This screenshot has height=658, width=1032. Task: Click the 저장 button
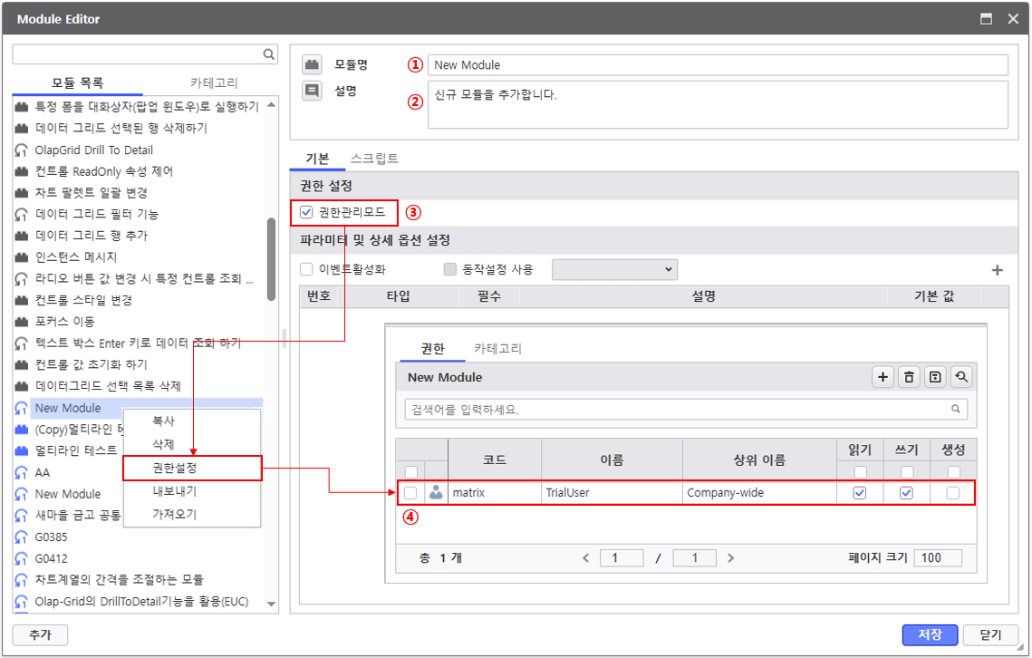pyautogui.click(x=930, y=634)
